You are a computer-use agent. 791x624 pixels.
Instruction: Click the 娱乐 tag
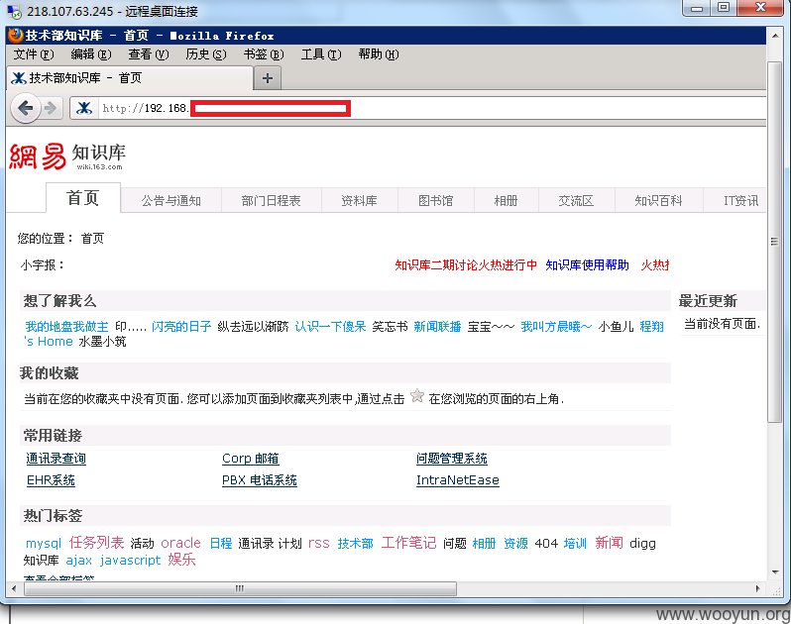[x=181, y=560]
